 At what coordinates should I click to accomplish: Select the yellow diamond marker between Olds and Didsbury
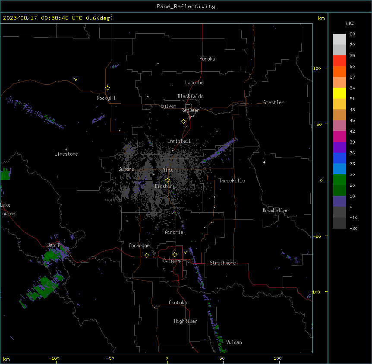click(167, 180)
